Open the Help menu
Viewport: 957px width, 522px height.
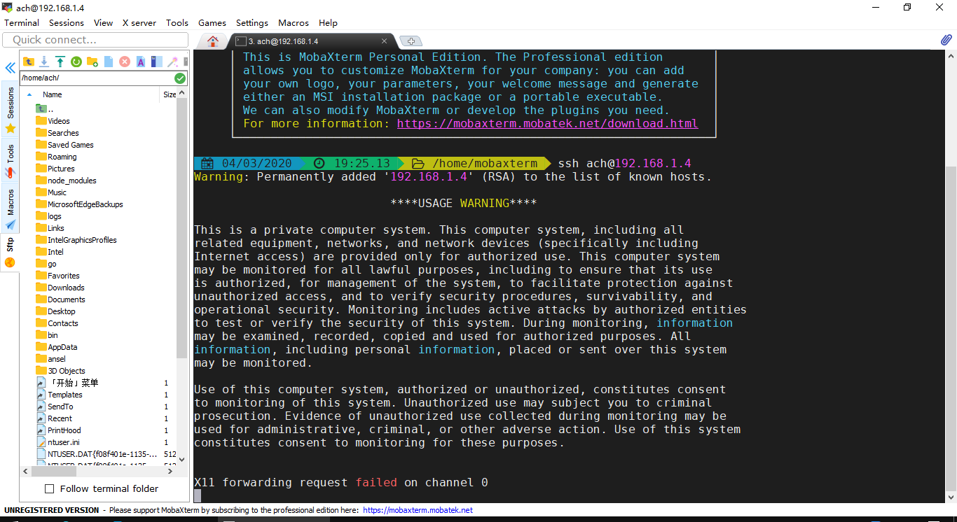(328, 22)
